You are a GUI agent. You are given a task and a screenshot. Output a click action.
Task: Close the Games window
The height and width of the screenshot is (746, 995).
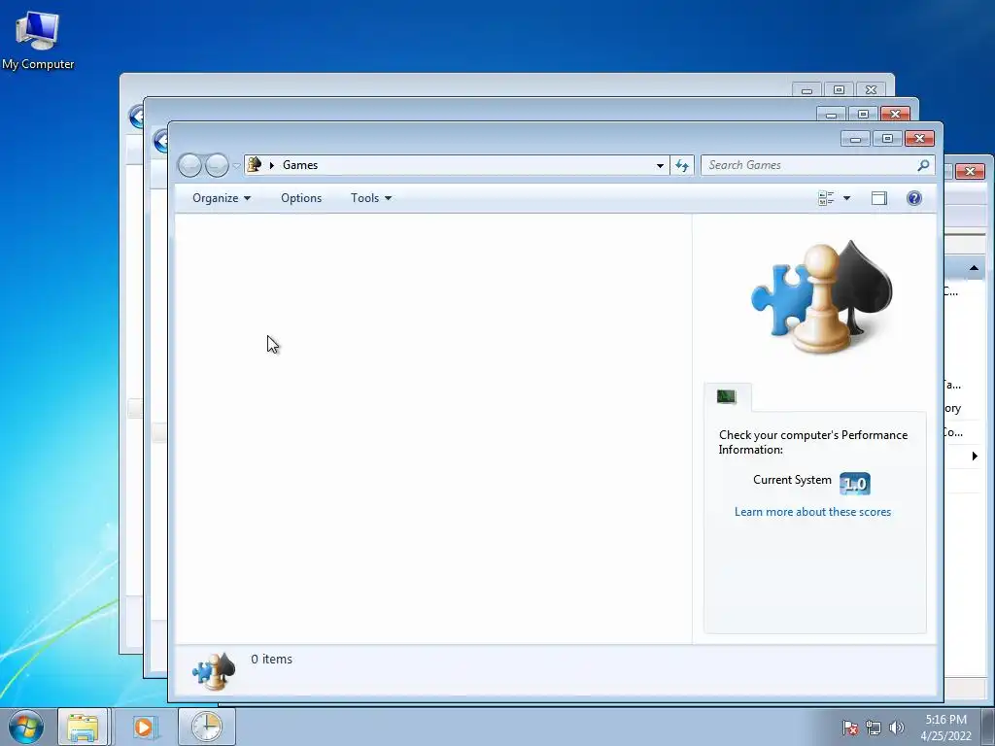tap(919, 138)
